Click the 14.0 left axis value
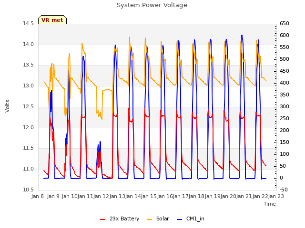 [29, 44]
